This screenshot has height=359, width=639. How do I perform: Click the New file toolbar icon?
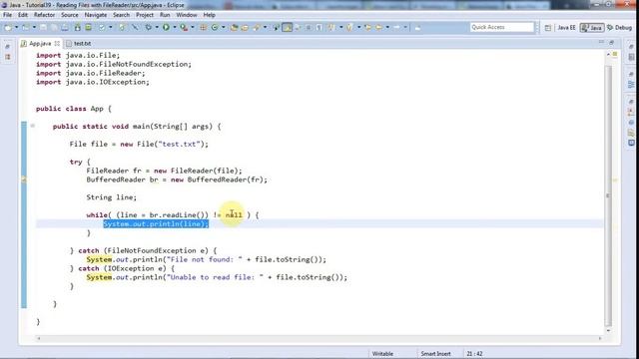pyautogui.click(x=8, y=27)
